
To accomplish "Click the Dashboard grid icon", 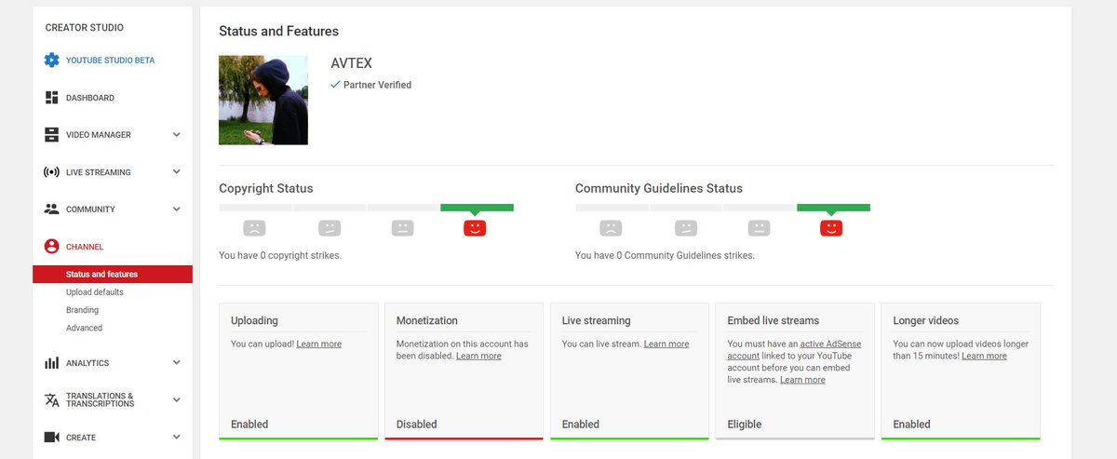I will 52,98.
